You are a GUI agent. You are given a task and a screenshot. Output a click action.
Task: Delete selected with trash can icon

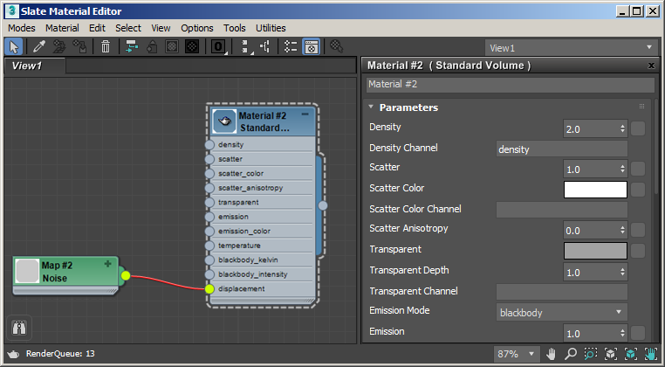106,46
